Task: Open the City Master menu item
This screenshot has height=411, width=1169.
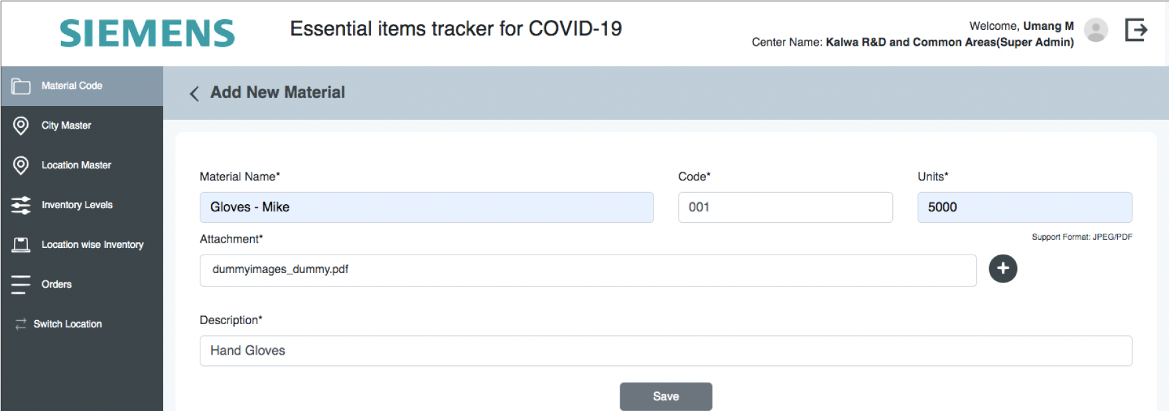Action: (66, 125)
